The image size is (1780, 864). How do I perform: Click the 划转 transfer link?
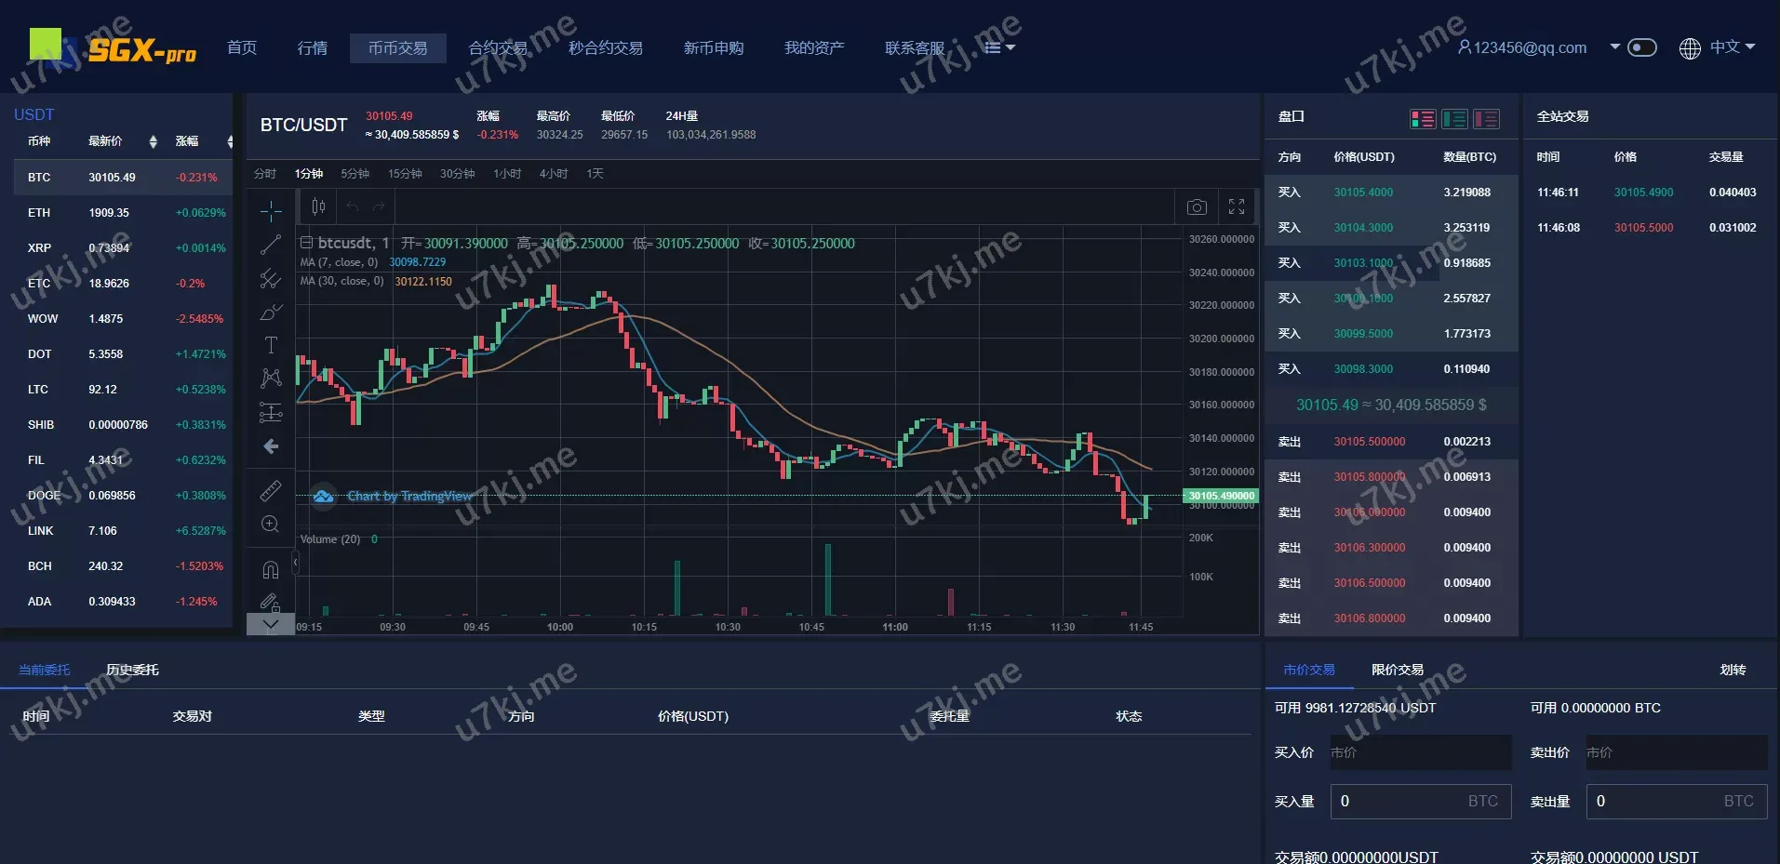coord(1733,670)
